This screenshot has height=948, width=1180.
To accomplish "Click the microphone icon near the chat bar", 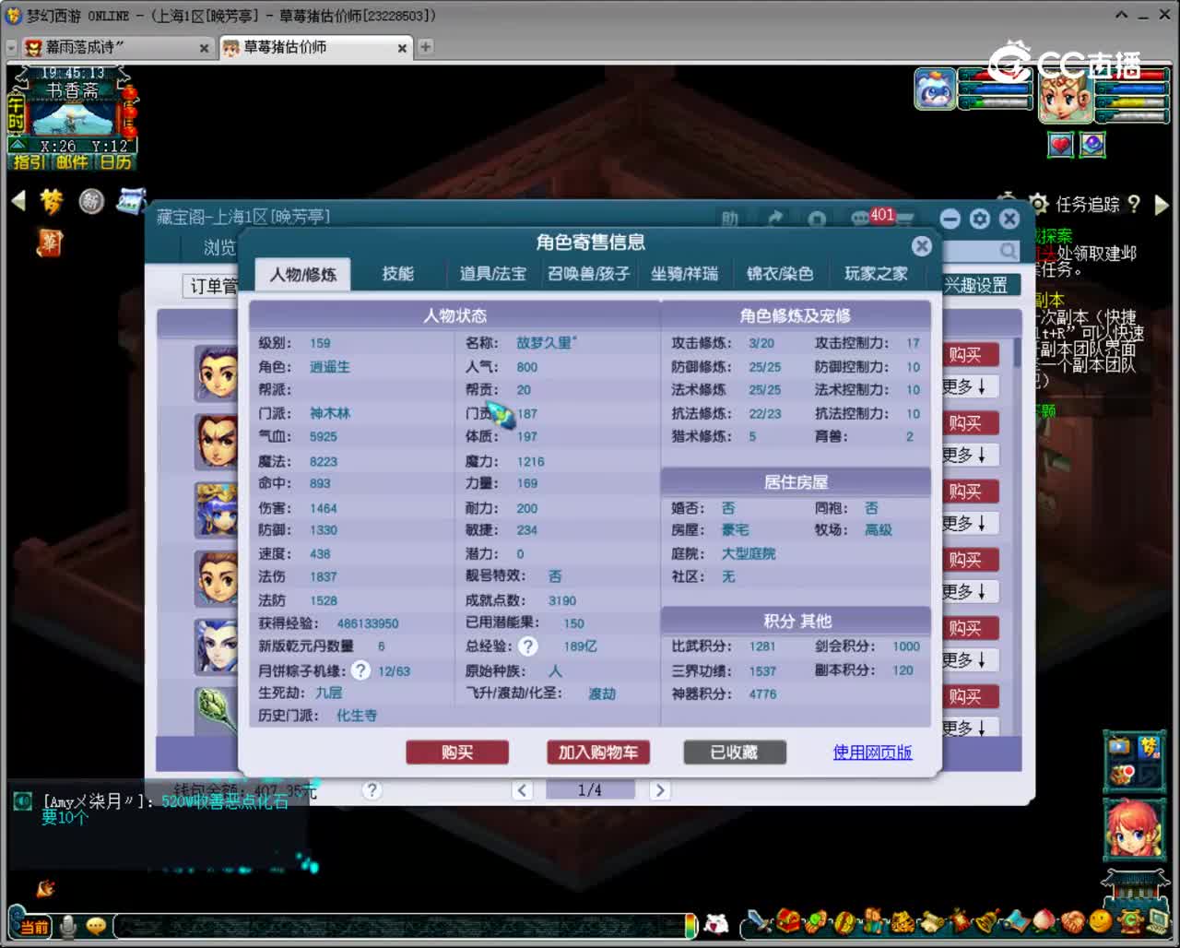I will [69, 926].
